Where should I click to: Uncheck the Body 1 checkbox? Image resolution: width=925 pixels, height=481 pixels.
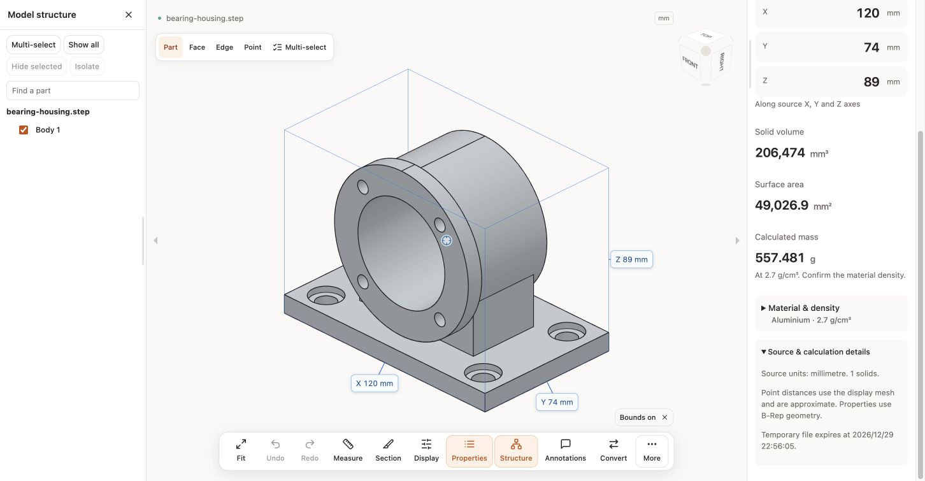pos(24,130)
